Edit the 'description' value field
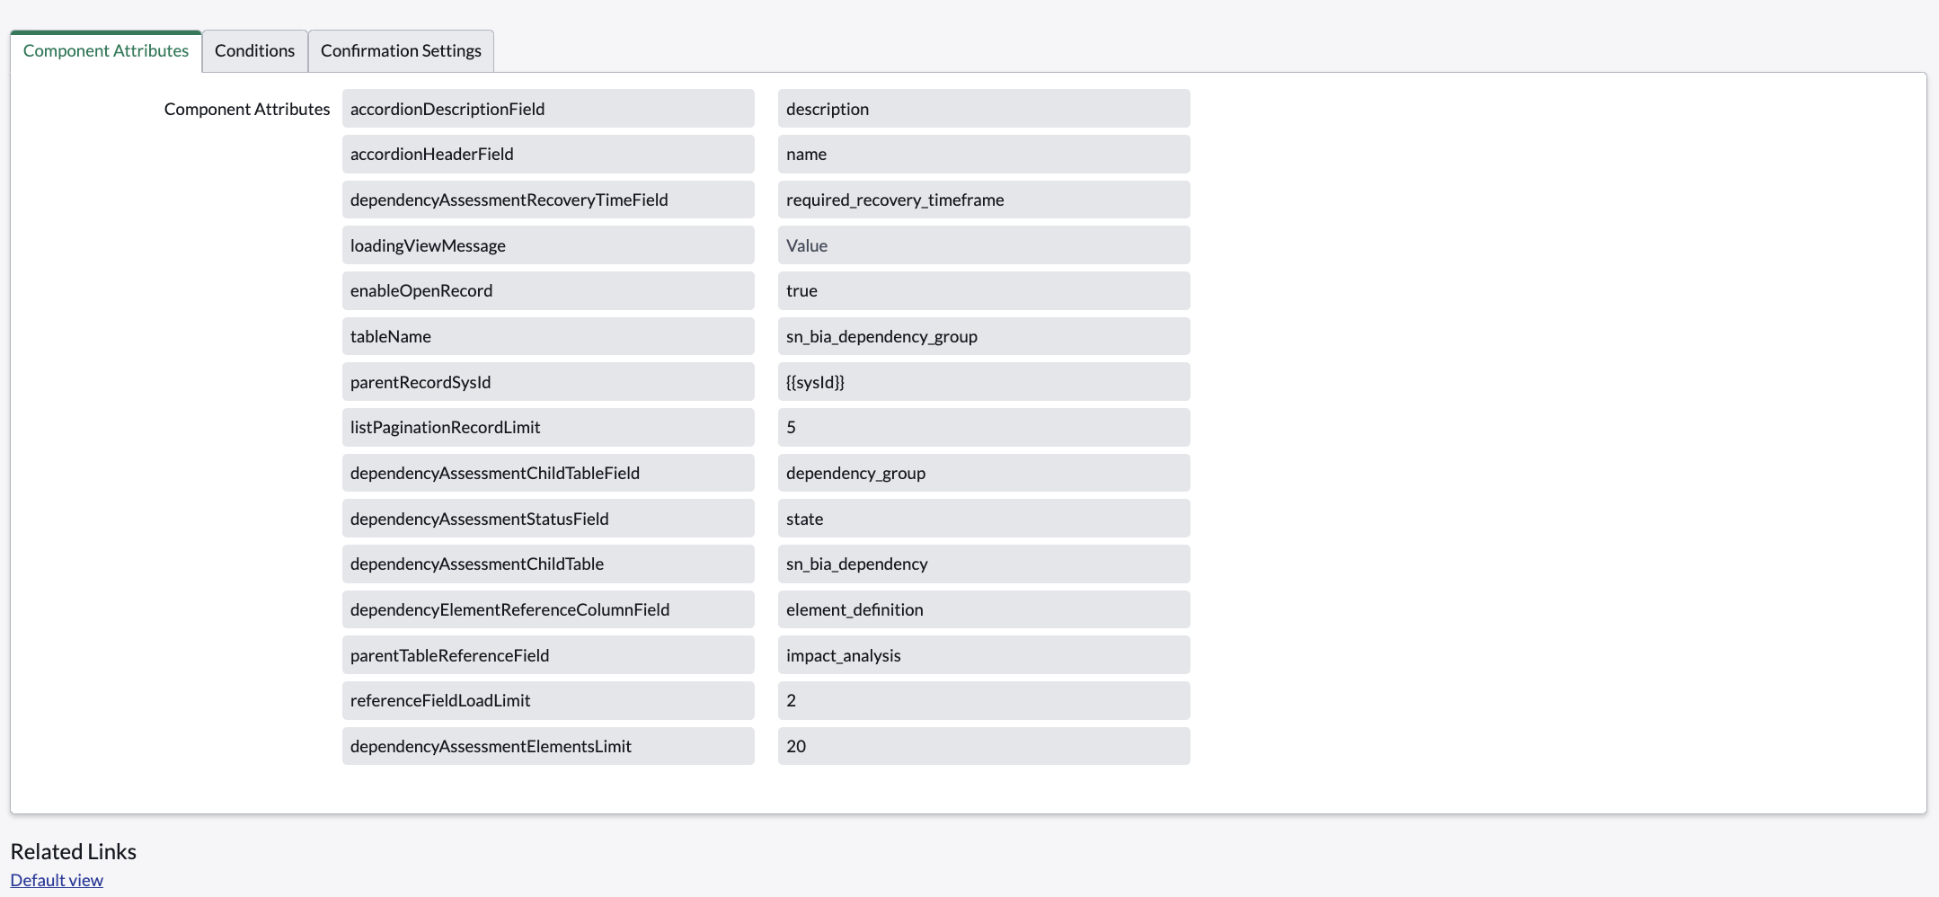The width and height of the screenshot is (1939, 897). click(x=984, y=108)
